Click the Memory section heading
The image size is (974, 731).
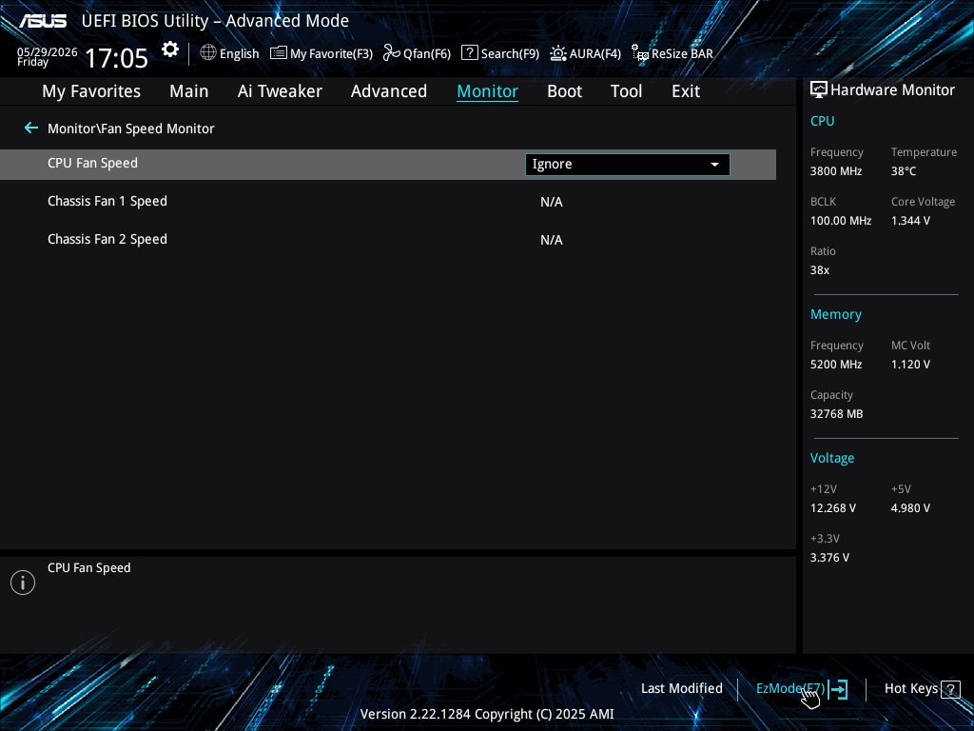click(x=835, y=314)
